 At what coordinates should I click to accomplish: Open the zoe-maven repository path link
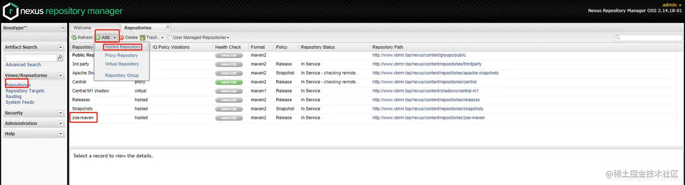[429, 117]
